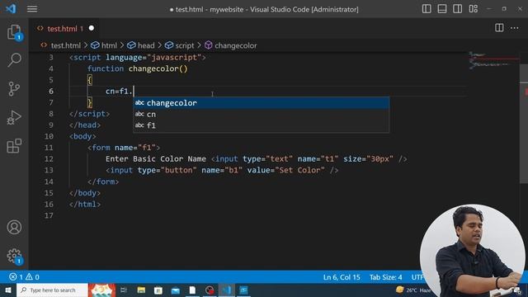The height and width of the screenshot is (297, 528).
Task: Click 'Enter Basic Color Name' text on line 12
Action: coord(156,158)
